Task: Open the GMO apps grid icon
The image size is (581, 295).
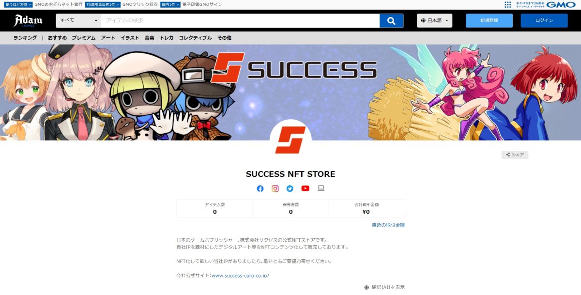Action: pos(507,5)
